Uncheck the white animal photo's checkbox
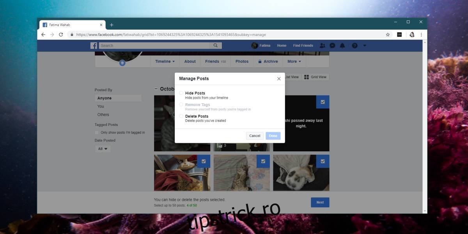The width and height of the screenshot is (468, 234). tap(323, 161)
